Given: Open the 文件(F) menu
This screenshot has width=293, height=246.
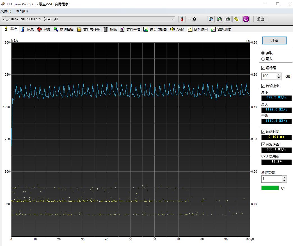Looking at the screenshot, I should tap(6, 11).
